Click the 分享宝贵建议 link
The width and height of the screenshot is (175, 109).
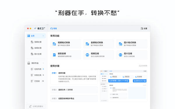coord(38,106)
